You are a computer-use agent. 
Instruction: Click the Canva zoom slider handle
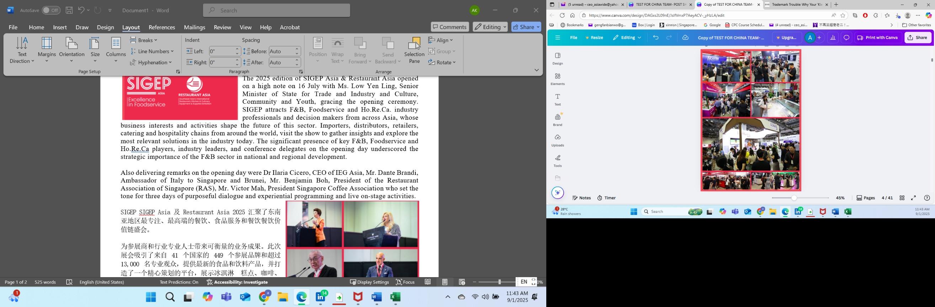[794, 198]
